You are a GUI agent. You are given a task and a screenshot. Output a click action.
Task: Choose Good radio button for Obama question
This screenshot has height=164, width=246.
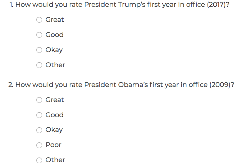click(x=39, y=115)
